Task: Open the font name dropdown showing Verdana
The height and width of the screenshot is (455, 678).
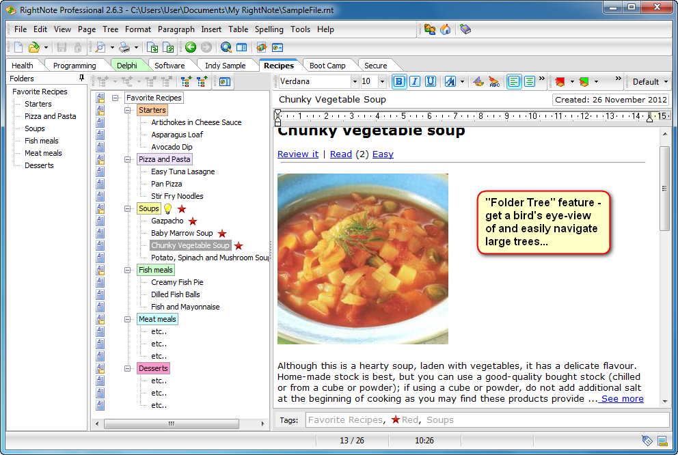Action: (355, 81)
